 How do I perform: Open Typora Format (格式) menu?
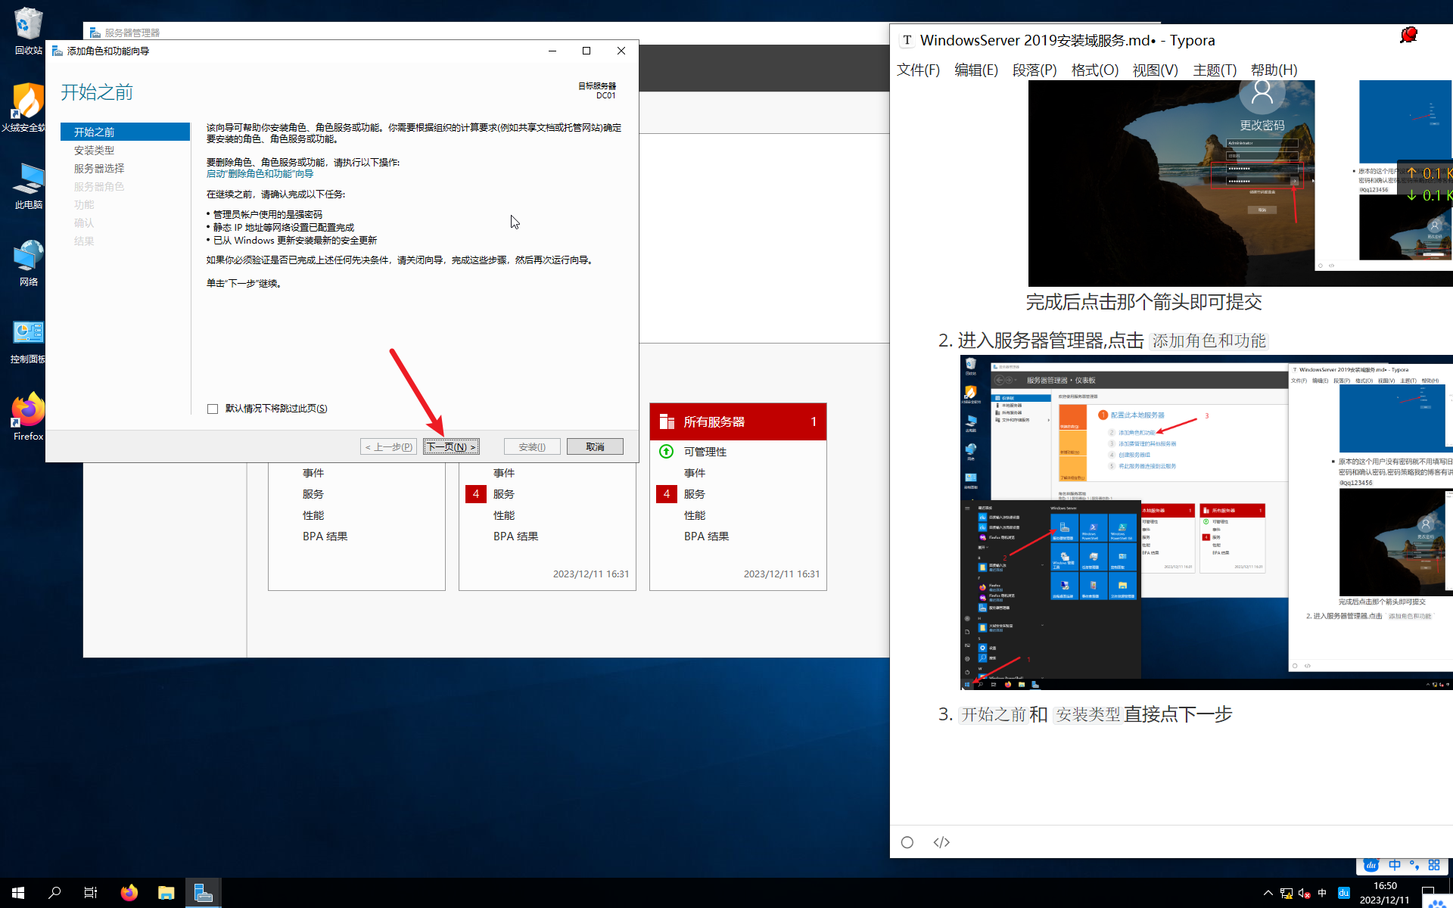(1094, 70)
